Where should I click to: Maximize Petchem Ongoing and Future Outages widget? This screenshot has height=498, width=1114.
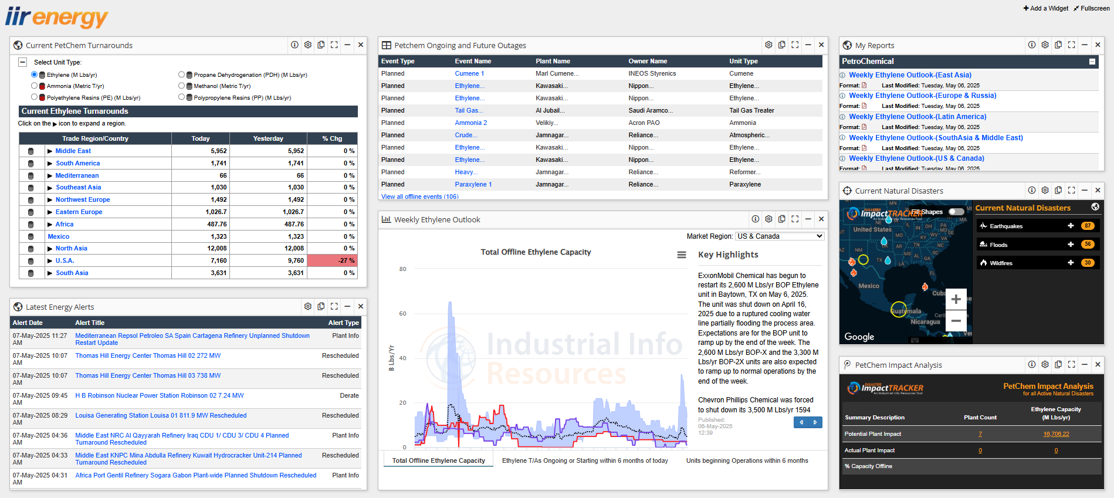(795, 45)
